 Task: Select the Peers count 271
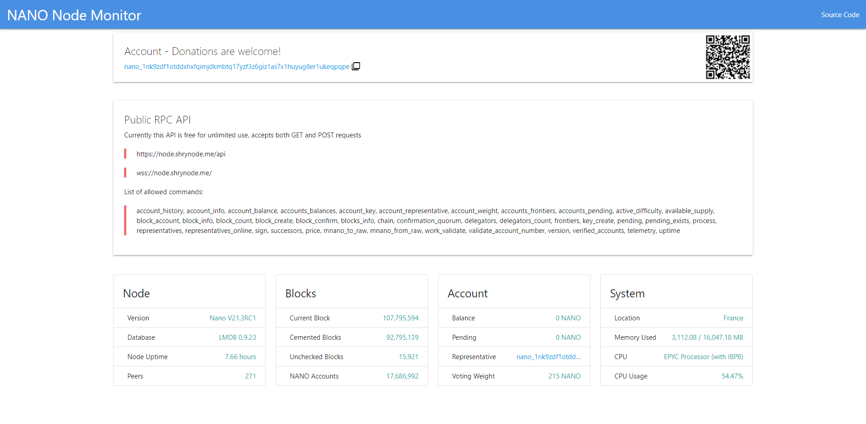pos(250,376)
